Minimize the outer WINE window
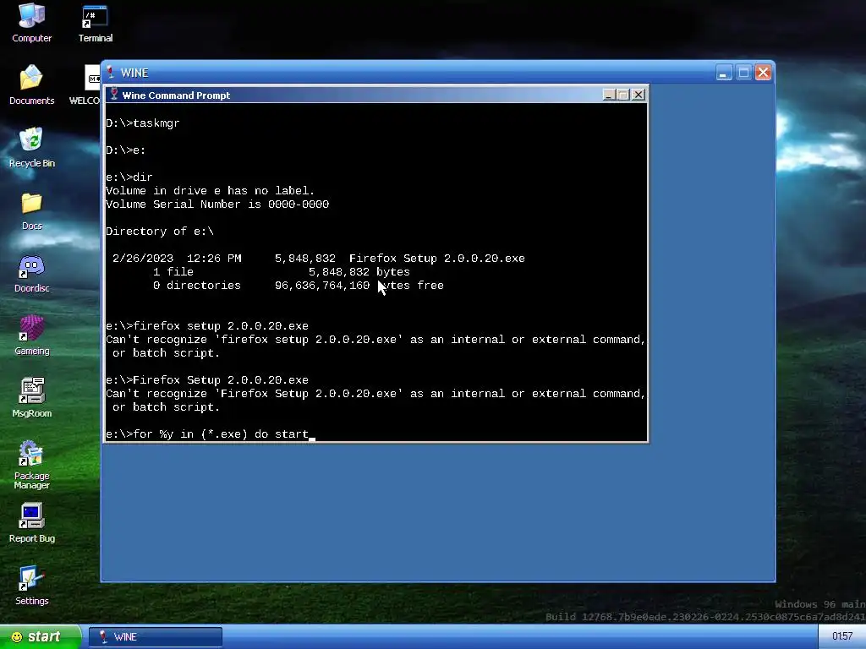The height and width of the screenshot is (649, 866). point(724,73)
